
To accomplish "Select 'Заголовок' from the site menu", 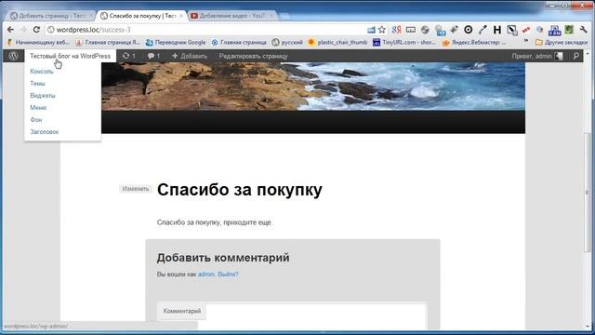I will click(45, 132).
